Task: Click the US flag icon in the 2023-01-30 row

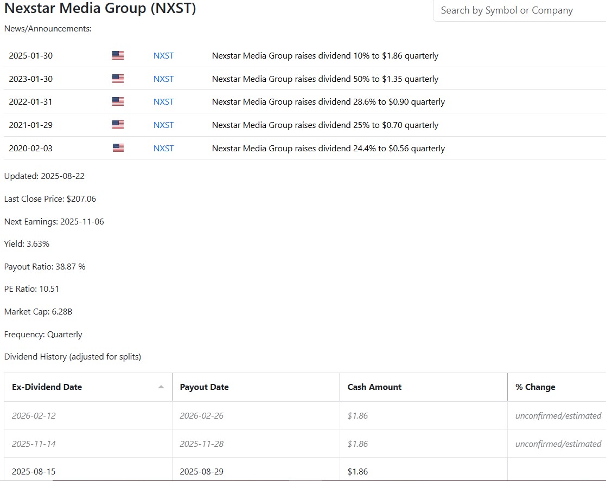Action: point(118,79)
